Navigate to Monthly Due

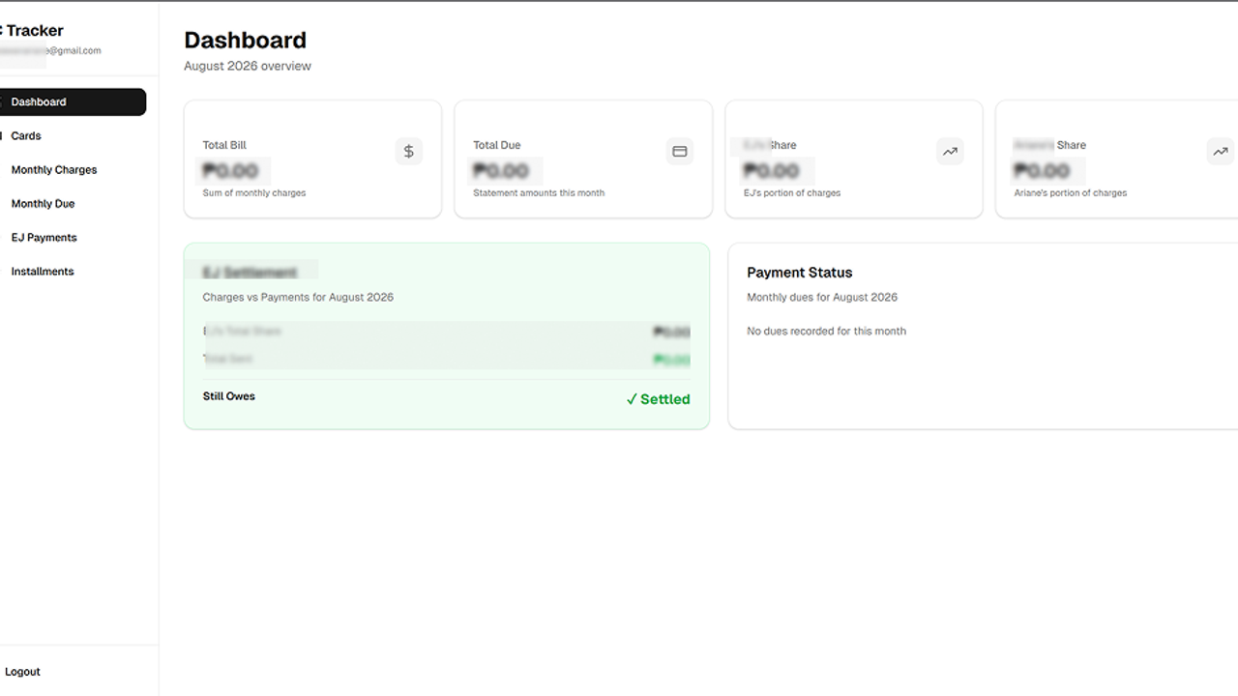(43, 204)
